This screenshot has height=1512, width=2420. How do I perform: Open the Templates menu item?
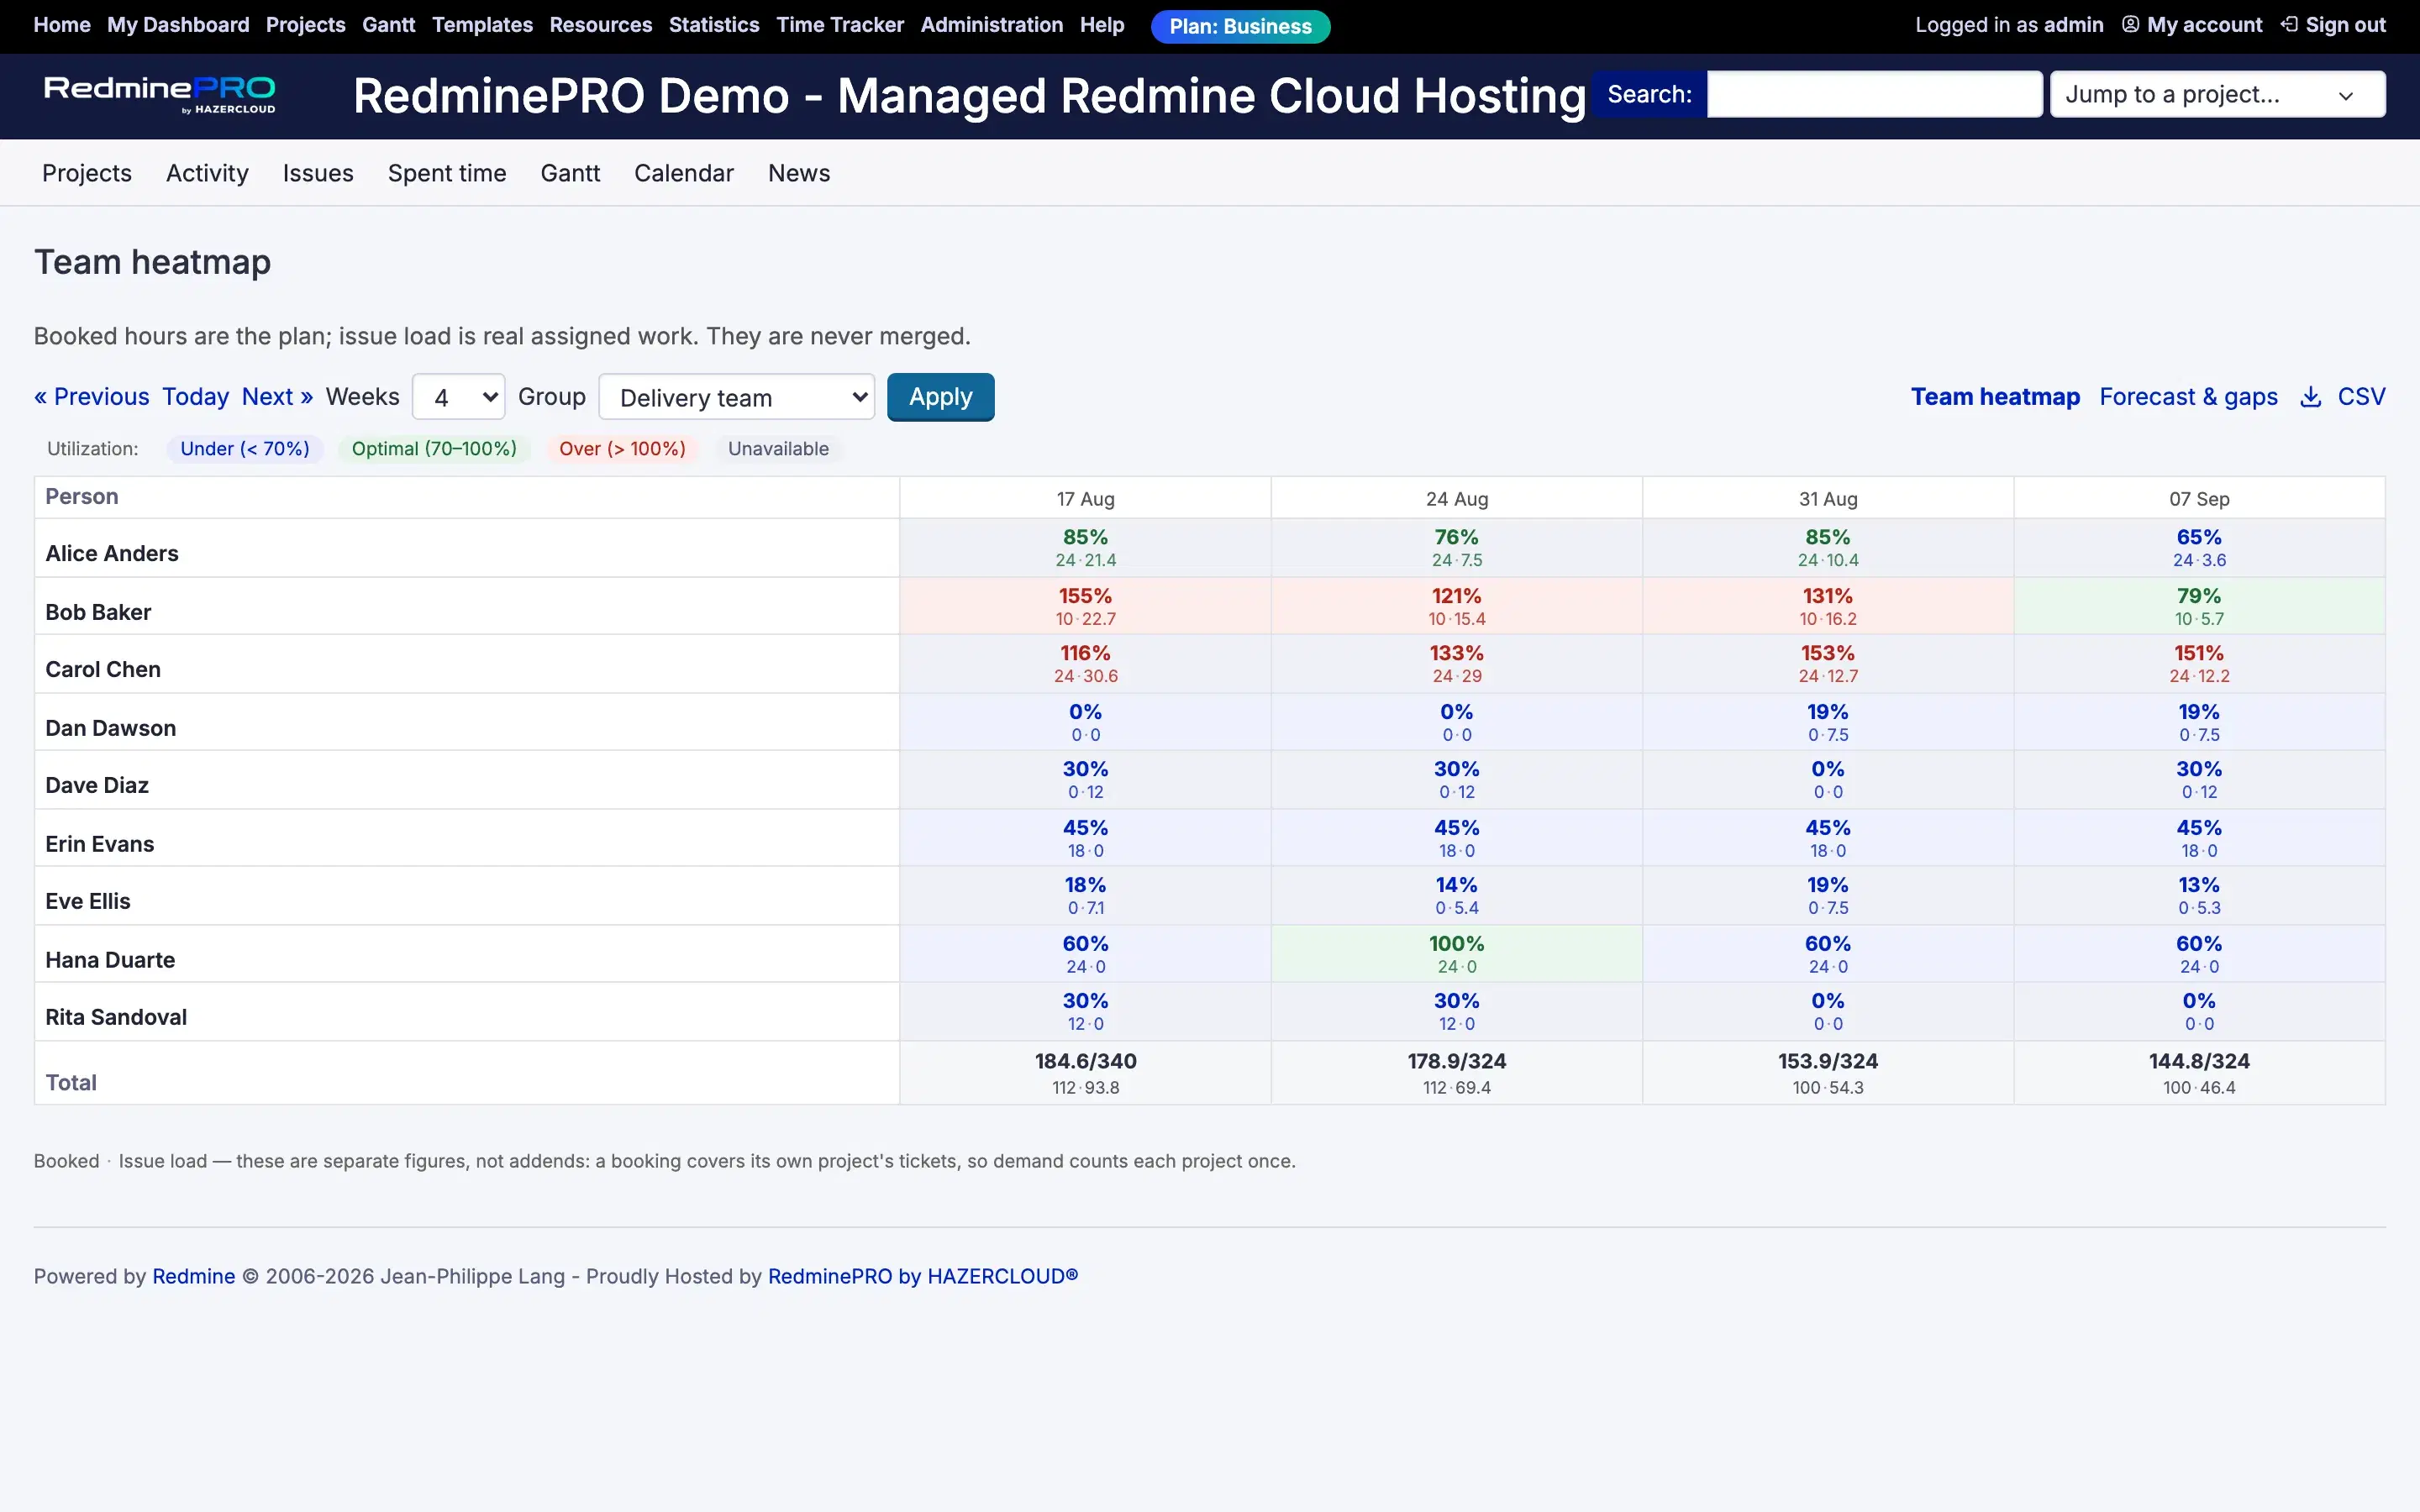coord(482,25)
